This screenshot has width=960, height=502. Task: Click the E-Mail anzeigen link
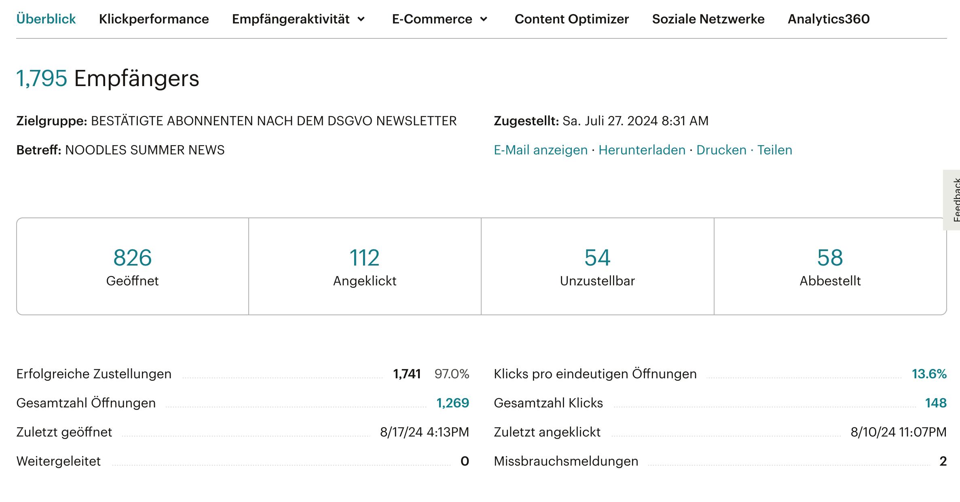click(x=540, y=150)
